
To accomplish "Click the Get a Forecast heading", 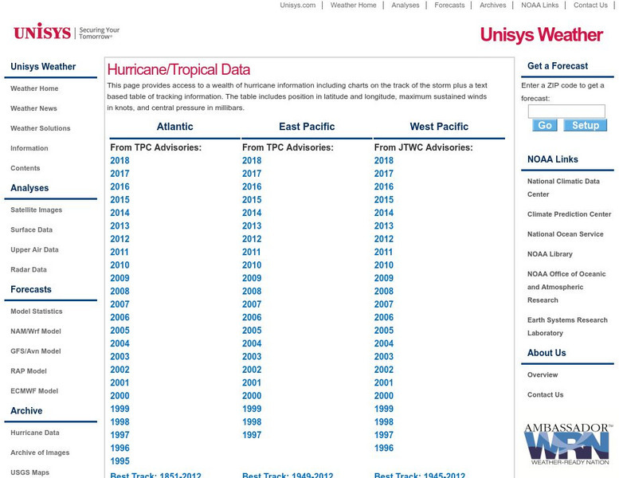I will 558,66.
